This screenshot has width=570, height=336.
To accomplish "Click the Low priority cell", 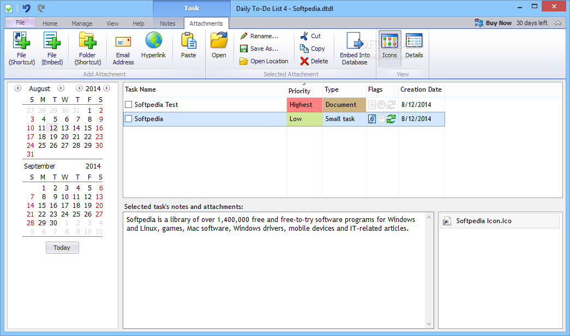I will pyautogui.click(x=304, y=119).
